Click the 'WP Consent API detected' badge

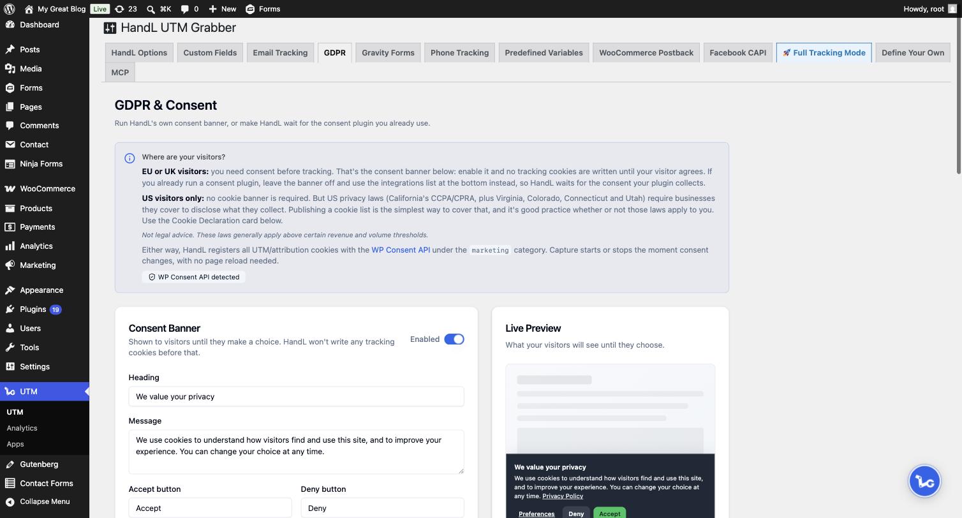(193, 277)
